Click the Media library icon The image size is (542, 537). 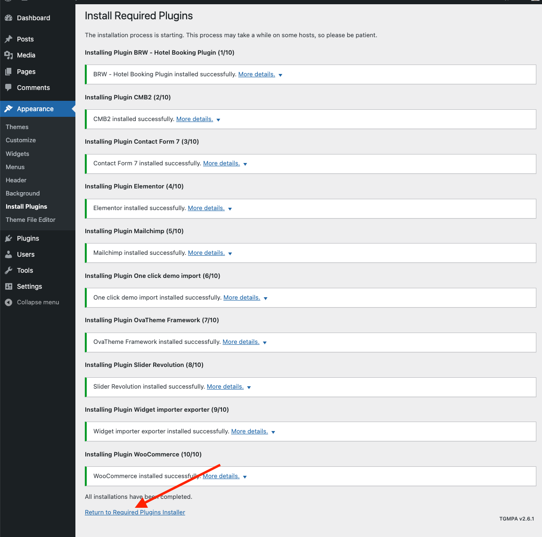click(8, 55)
